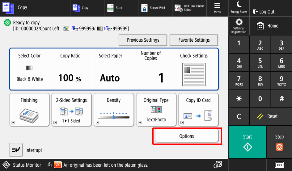Tap the hash # key
This screenshot has width=292, height=171.
(281, 98)
